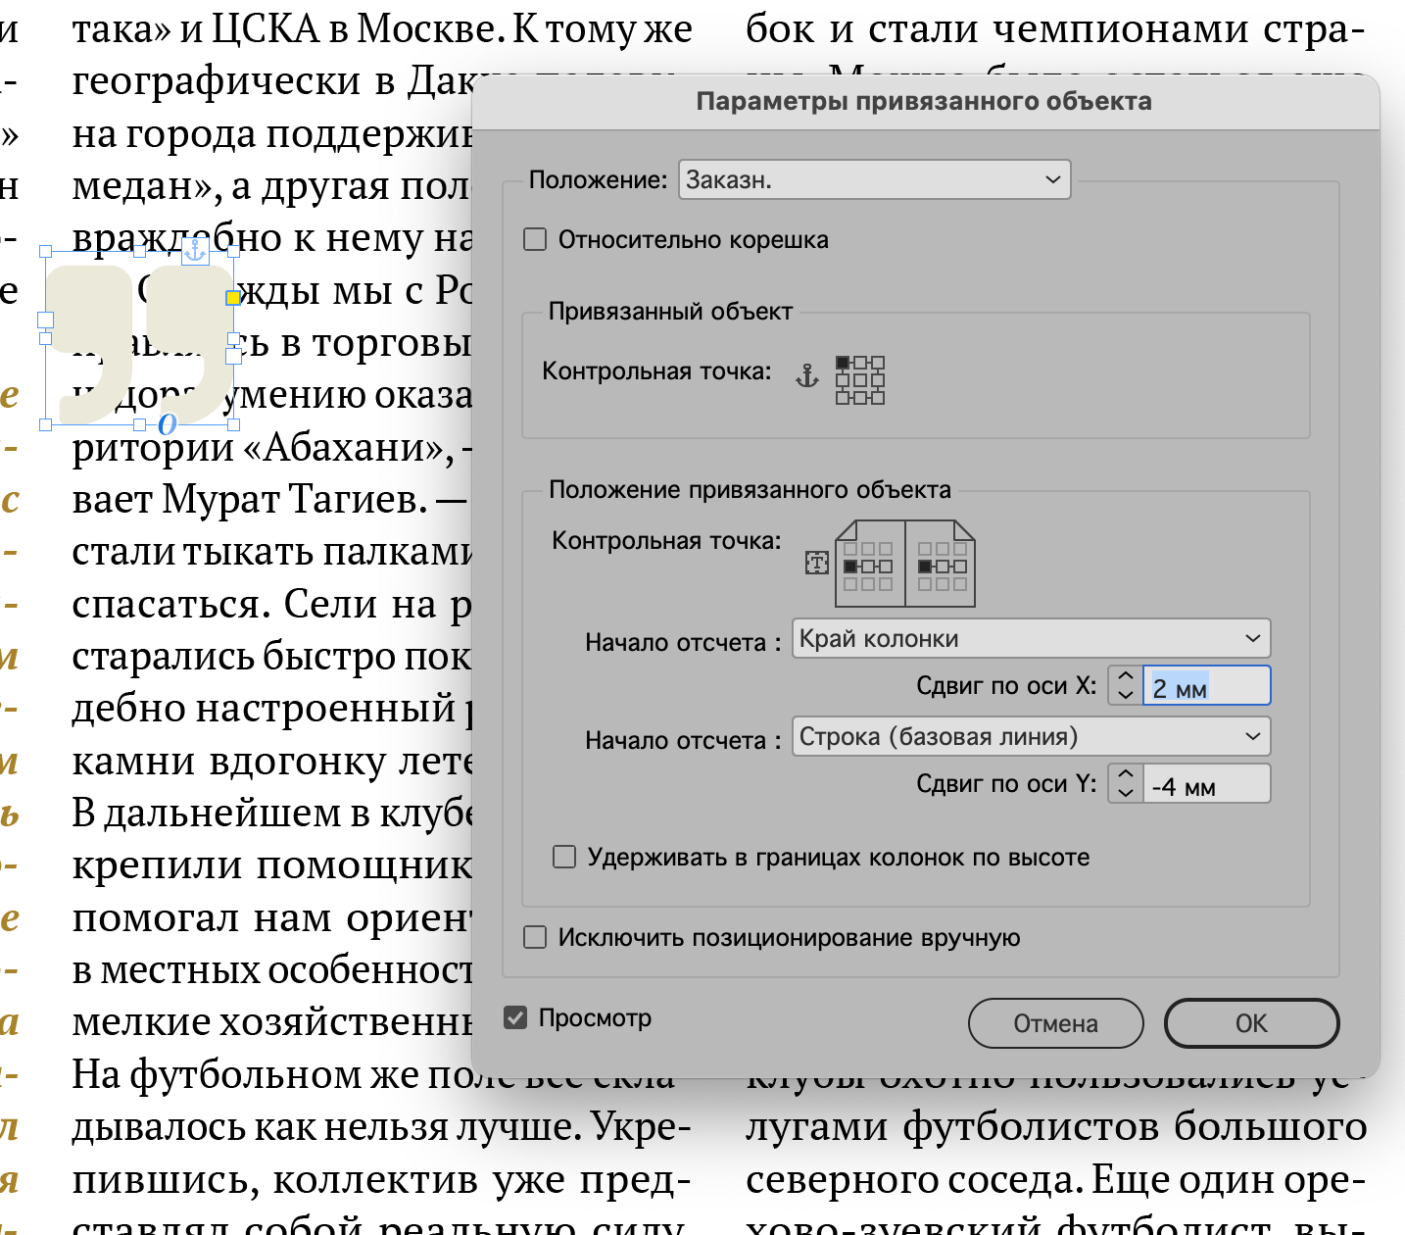Enable the 'Относительно корешка' checkbox
Viewport: 1405px width, 1235px height.
tap(535, 239)
